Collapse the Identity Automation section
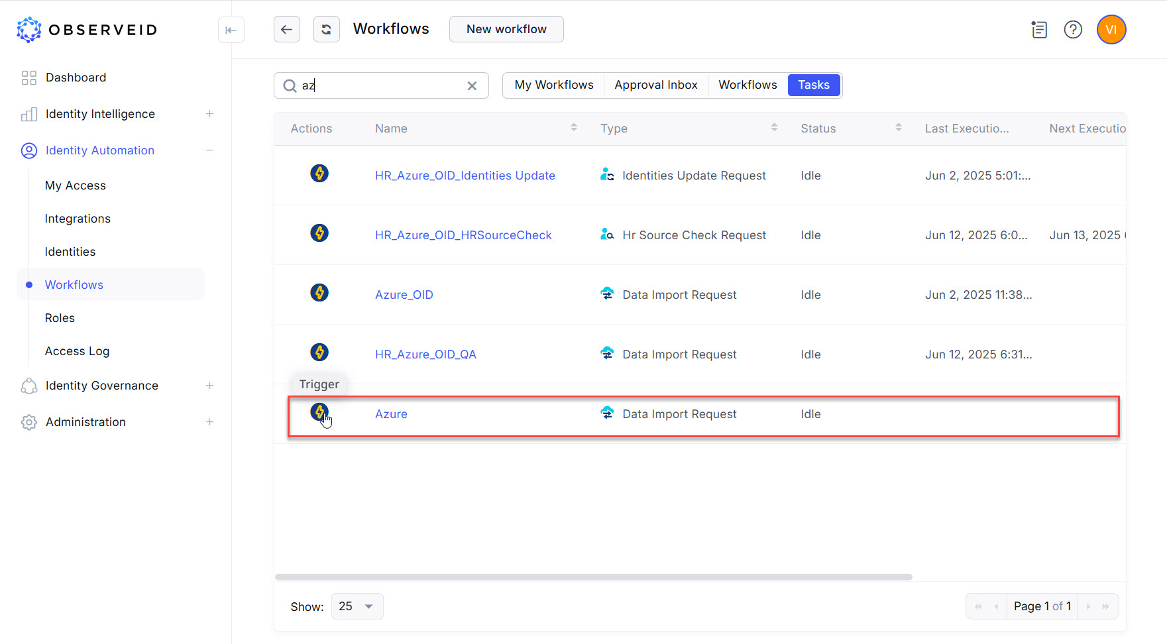Screen dimensions: 1167x644 (x=209, y=150)
